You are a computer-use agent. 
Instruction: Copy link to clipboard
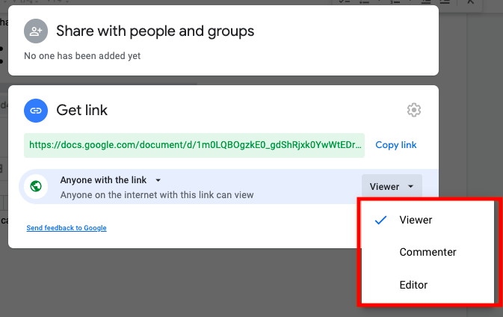(396, 145)
